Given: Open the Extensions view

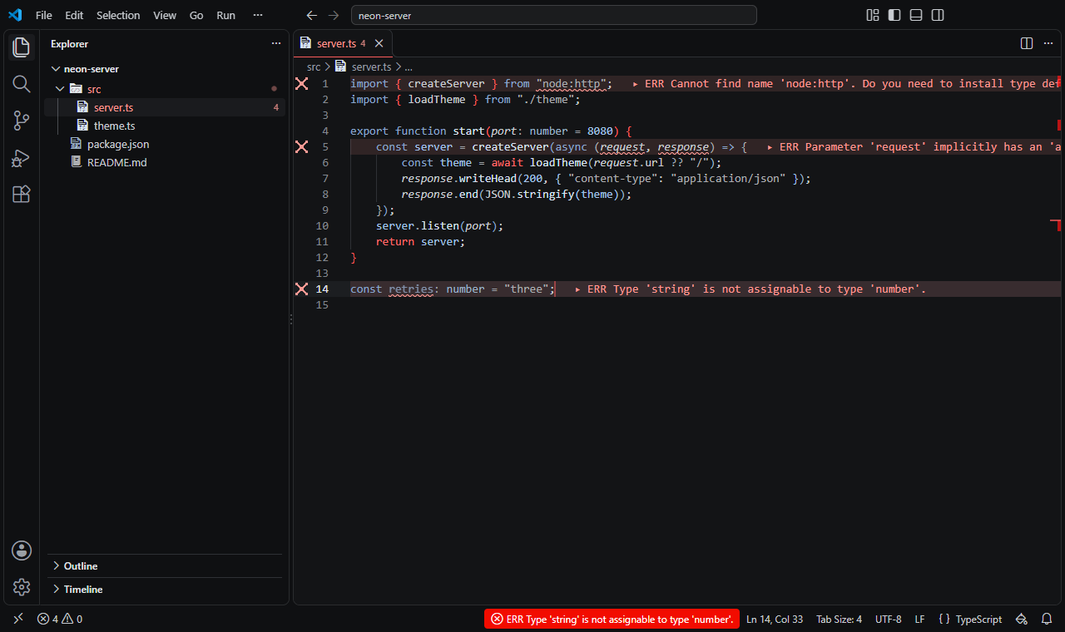Looking at the screenshot, I should pyautogui.click(x=22, y=194).
